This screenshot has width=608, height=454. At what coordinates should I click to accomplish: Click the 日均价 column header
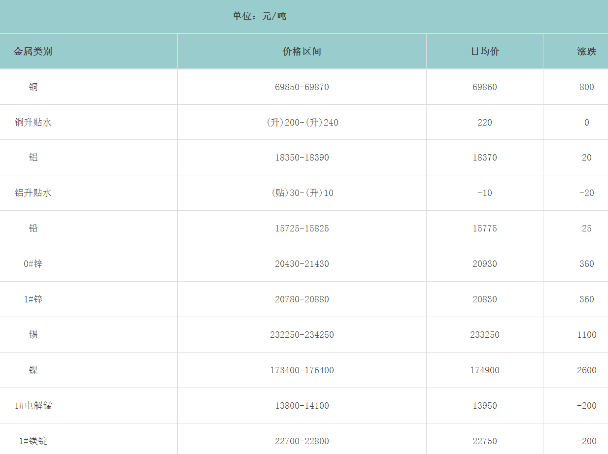click(x=485, y=52)
